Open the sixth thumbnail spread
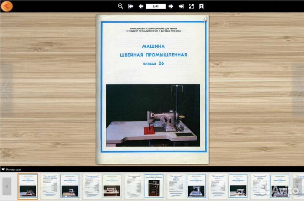304x201 pixels. click(228, 186)
